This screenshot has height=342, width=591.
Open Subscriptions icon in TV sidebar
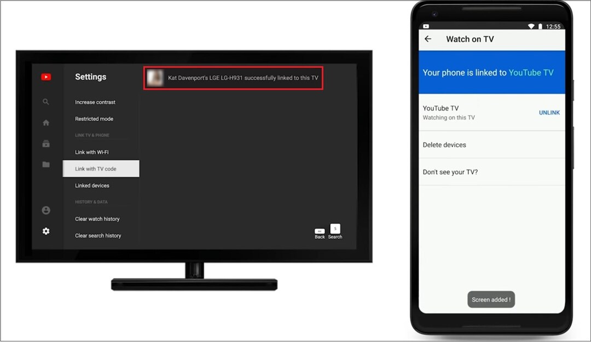(x=46, y=143)
